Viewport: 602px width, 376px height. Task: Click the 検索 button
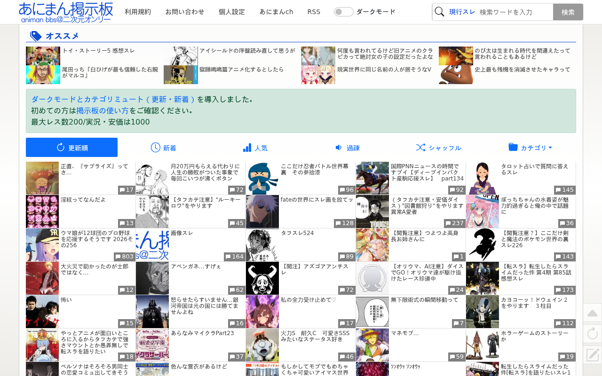click(568, 12)
